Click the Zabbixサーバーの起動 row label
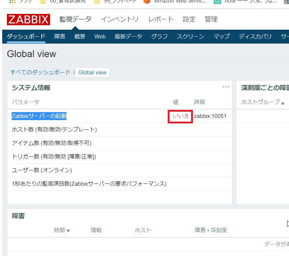Screen dimensions: 289x256 point(39,116)
